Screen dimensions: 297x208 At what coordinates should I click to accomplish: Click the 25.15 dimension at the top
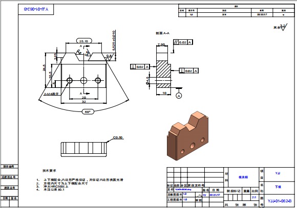[x=84, y=41]
